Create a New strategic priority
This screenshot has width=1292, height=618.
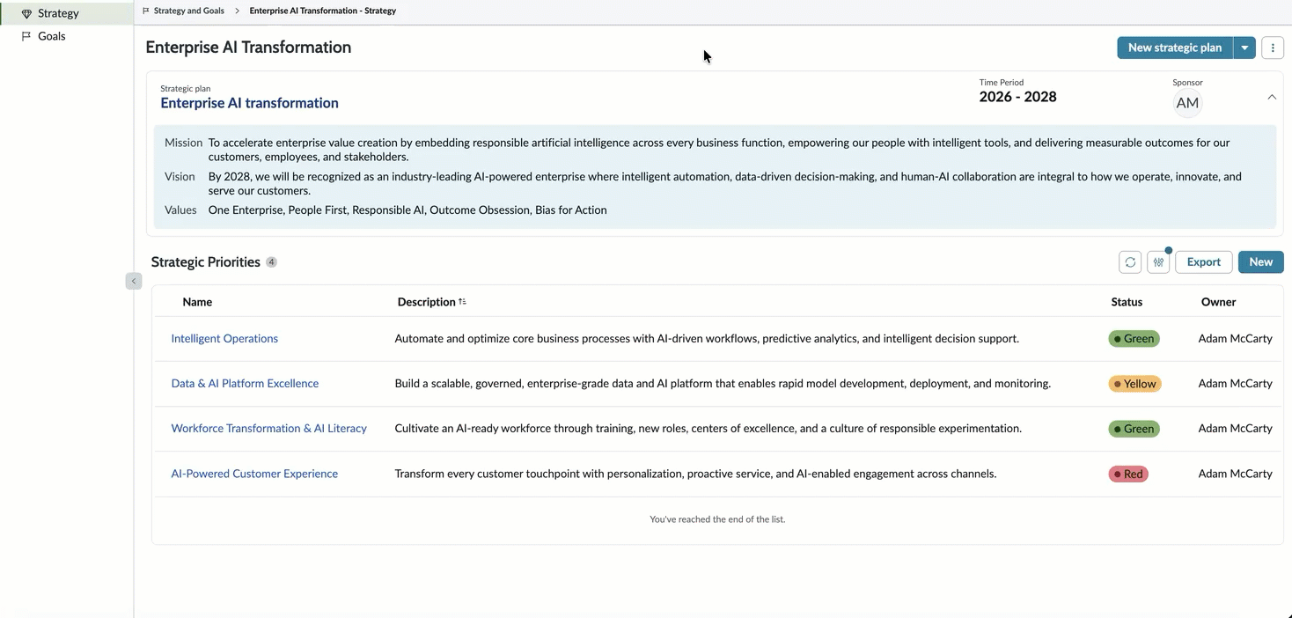pos(1260,262)
